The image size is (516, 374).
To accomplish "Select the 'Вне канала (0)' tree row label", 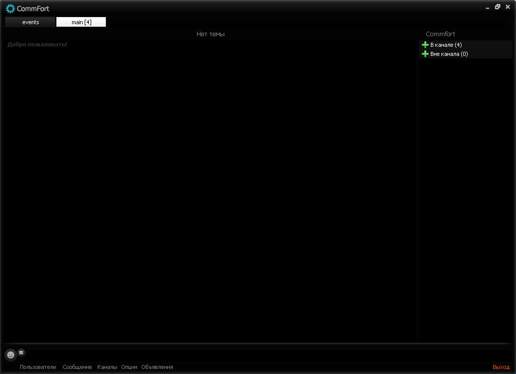I will click(x=449, y=54).
